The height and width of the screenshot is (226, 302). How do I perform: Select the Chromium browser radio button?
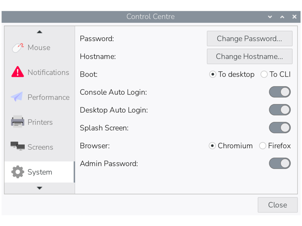(x=212, y=146)
